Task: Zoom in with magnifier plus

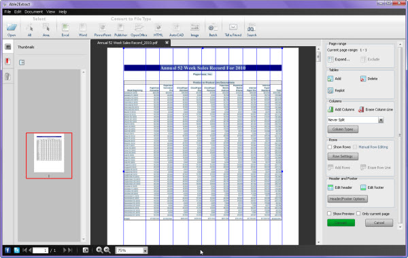Action: pos(99,251)
